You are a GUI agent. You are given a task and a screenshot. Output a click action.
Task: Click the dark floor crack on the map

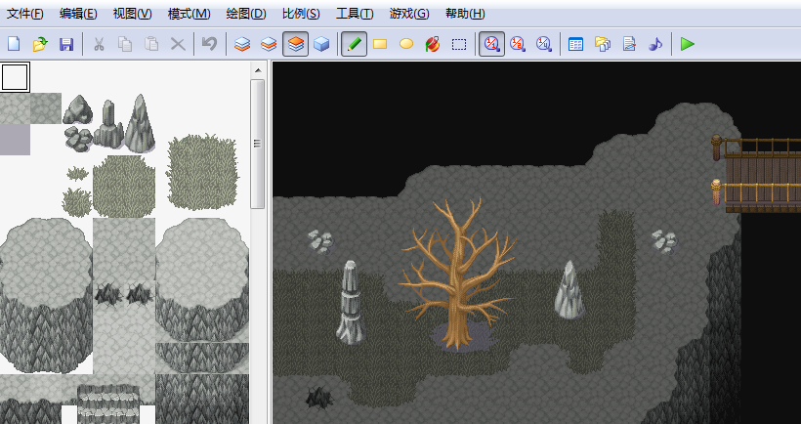pos(319,397)
